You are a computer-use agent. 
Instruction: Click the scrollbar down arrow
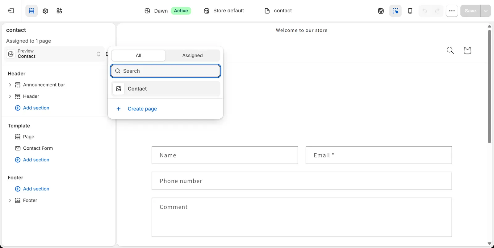[489, 244]
